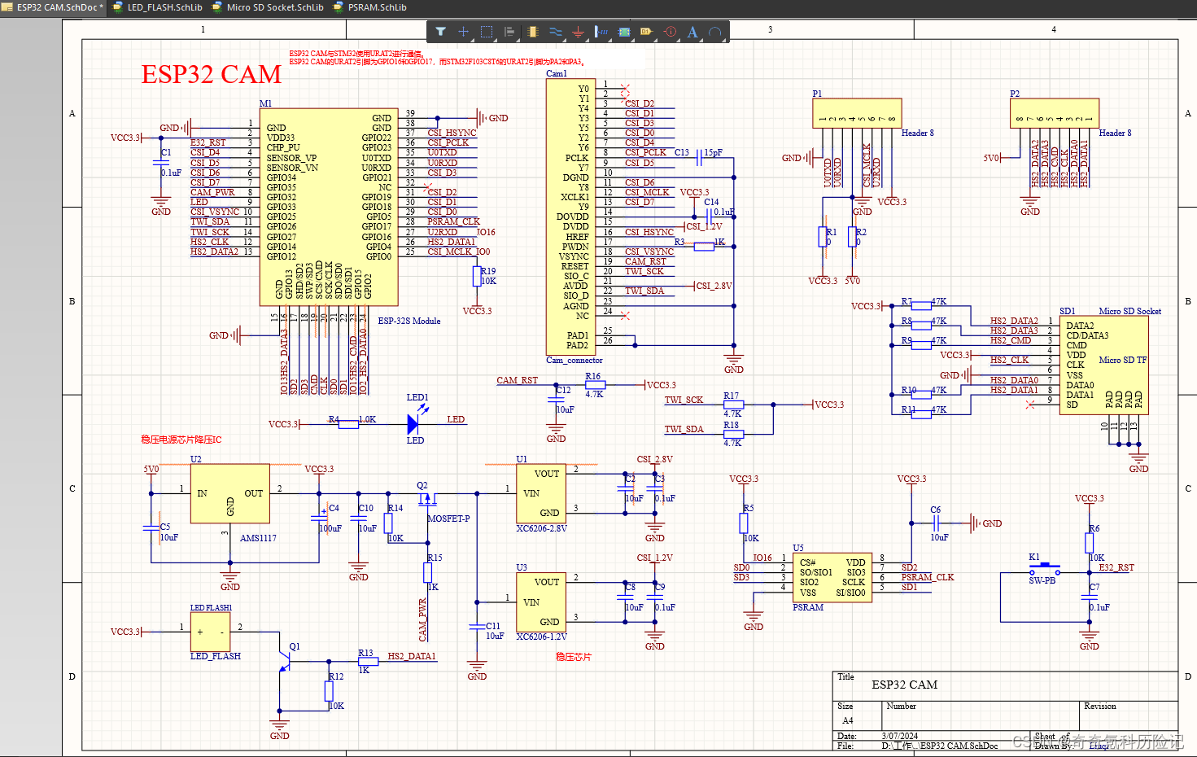Select the Micro SD TF text
Viewport: 1197px width, 757px height.
click(x=1123, y=360)
